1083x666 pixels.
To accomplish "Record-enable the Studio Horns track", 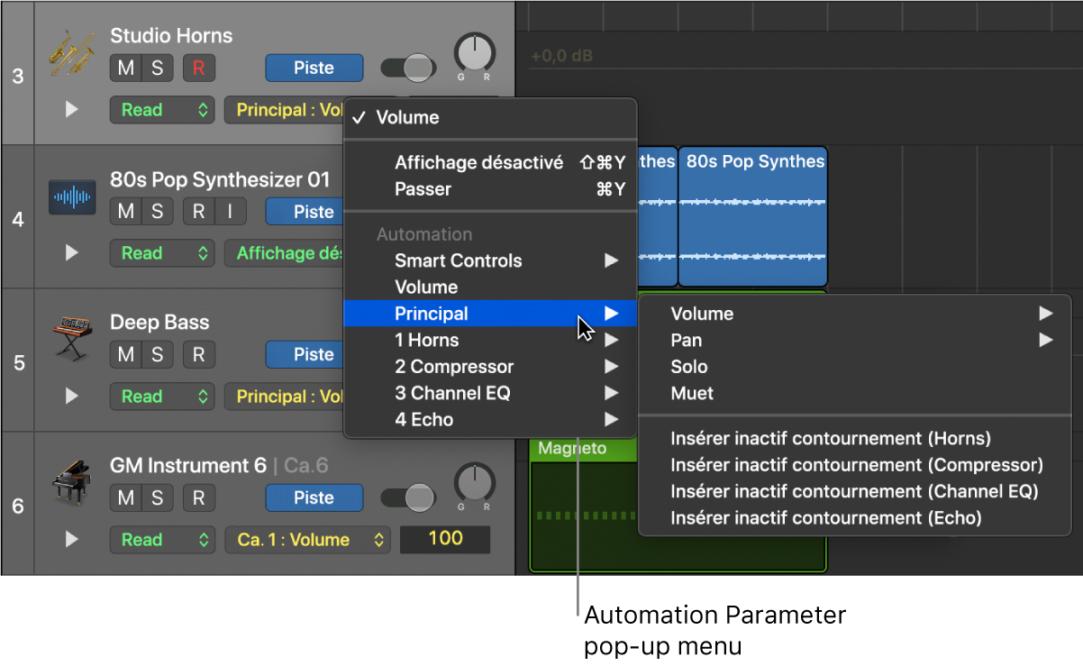I will [199, 68].
